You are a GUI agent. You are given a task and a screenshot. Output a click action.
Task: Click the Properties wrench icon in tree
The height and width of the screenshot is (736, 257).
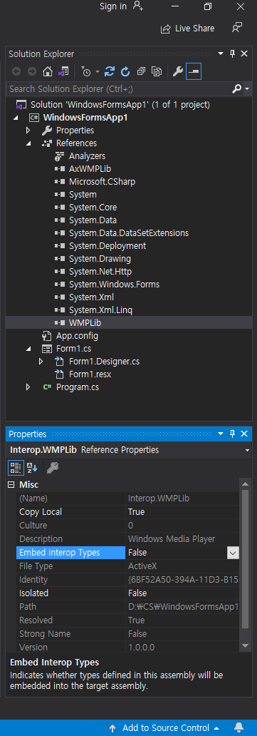[x=47, y=130]
